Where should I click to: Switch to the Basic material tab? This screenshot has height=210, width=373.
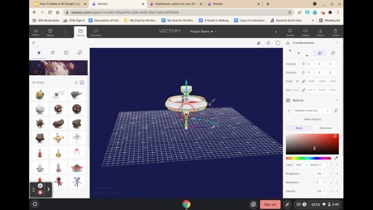pos(299,128)
